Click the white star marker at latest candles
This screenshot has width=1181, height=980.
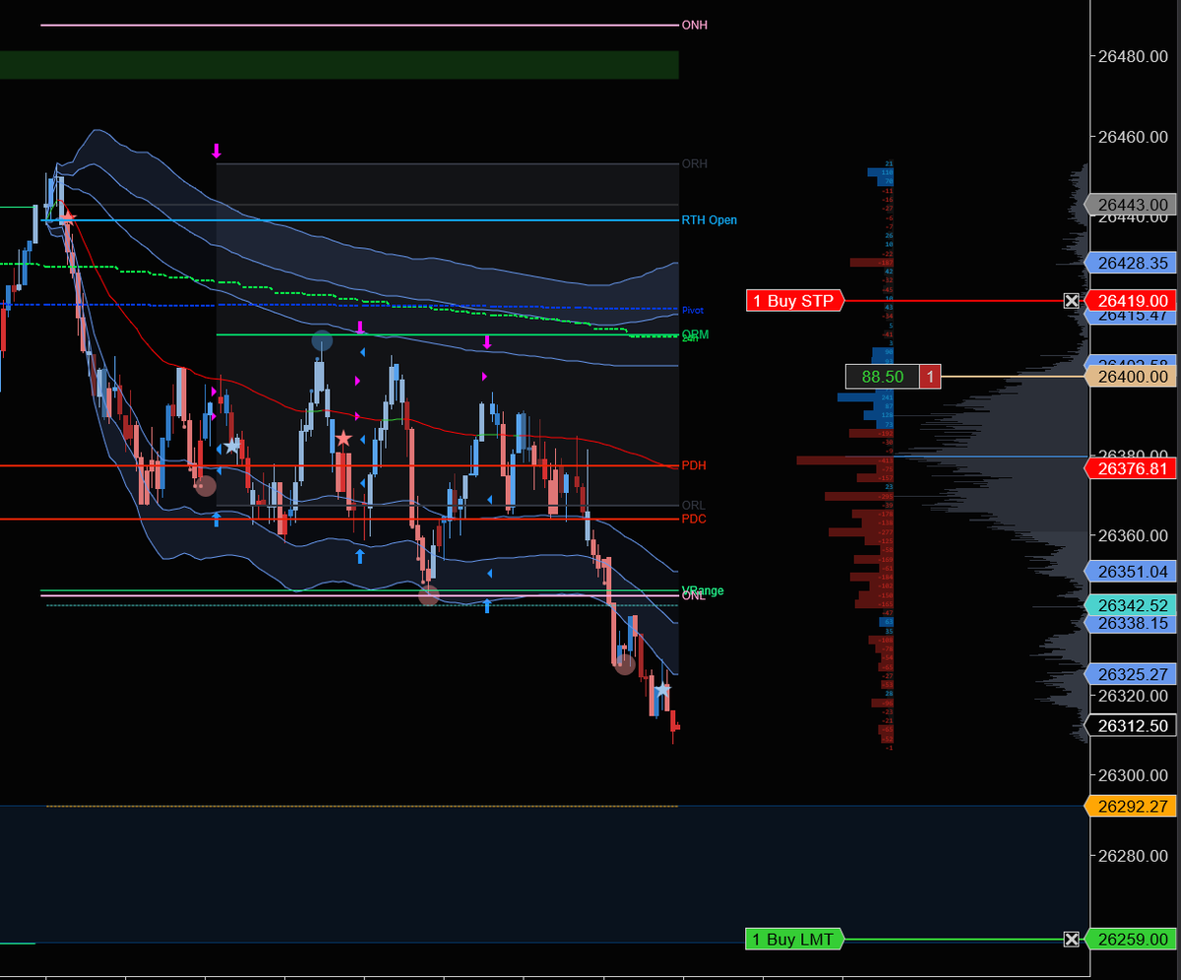click(662, 690)
